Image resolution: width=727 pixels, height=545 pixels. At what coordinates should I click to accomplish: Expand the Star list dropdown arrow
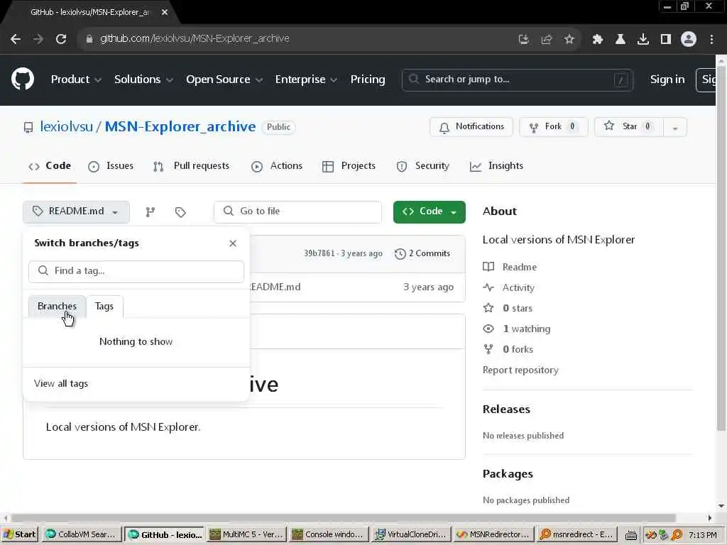[675, 127]
